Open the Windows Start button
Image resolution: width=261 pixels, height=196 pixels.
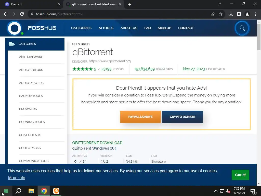click(x=6, y=191)
